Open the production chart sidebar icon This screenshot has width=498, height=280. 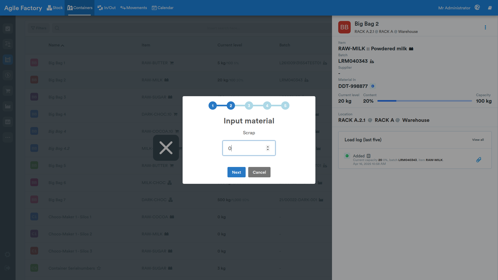[8, 106]
